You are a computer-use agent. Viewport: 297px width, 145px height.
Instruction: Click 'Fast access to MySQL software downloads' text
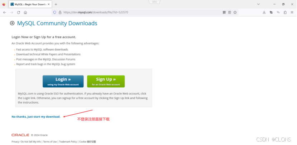[x=42, y=50]
